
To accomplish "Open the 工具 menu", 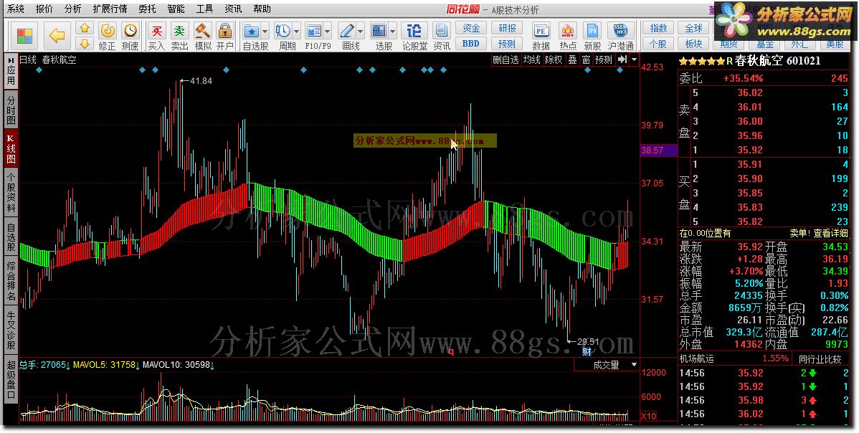I will 204,9.
